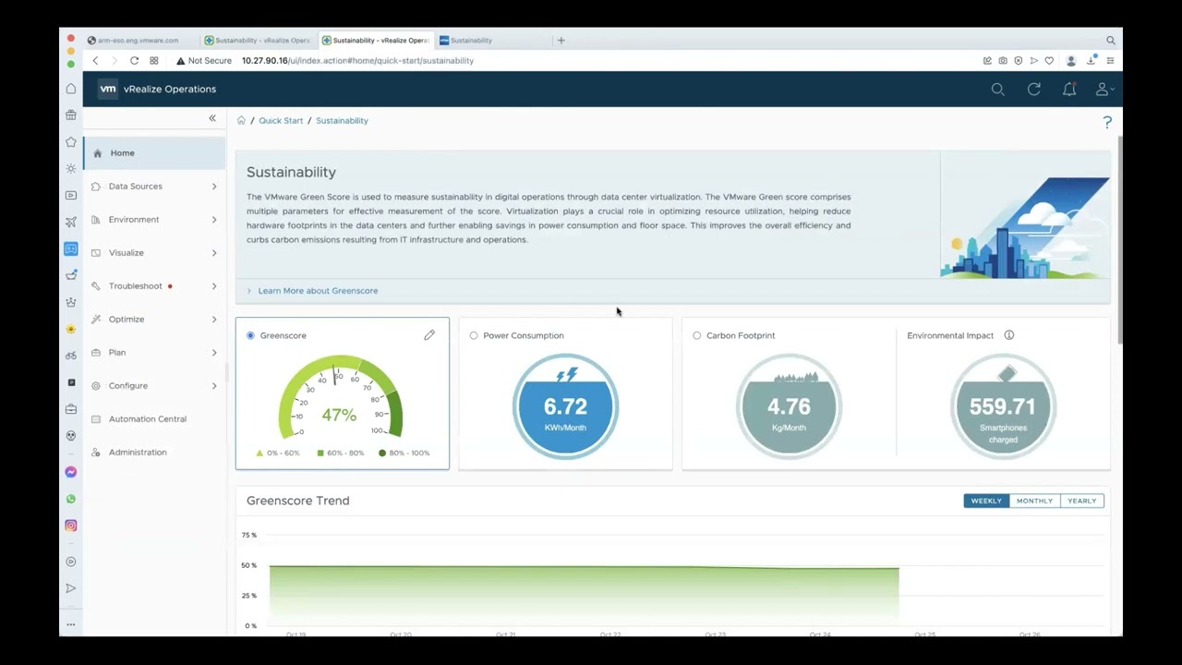Expand Configure menu chevron
This screenshot has height=665, width=1182.
pos(214,386)
